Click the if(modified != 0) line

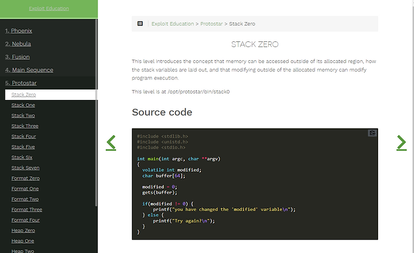[x=168, y=204]
